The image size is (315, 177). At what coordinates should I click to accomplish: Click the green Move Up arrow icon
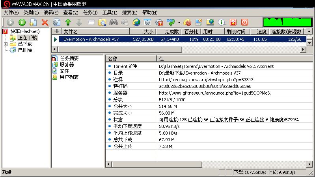pyautogui.click(x=68, y=22)
